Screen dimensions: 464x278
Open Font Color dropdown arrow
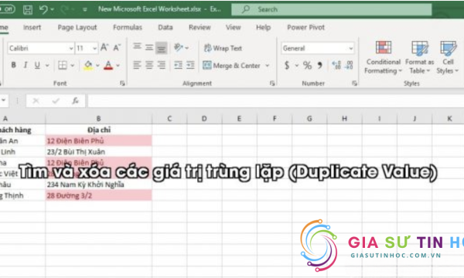(x=118, y=66)
